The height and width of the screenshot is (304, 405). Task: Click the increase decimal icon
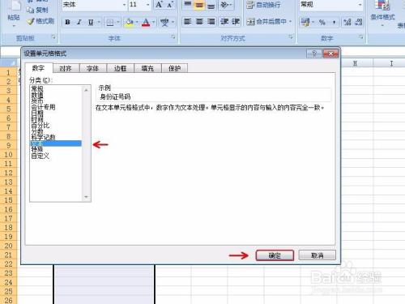point(347,22)
